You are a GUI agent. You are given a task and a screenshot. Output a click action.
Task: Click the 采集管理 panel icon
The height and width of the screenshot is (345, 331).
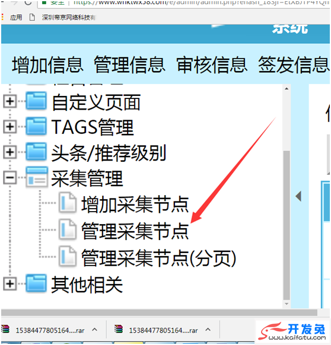click(37, 177)
